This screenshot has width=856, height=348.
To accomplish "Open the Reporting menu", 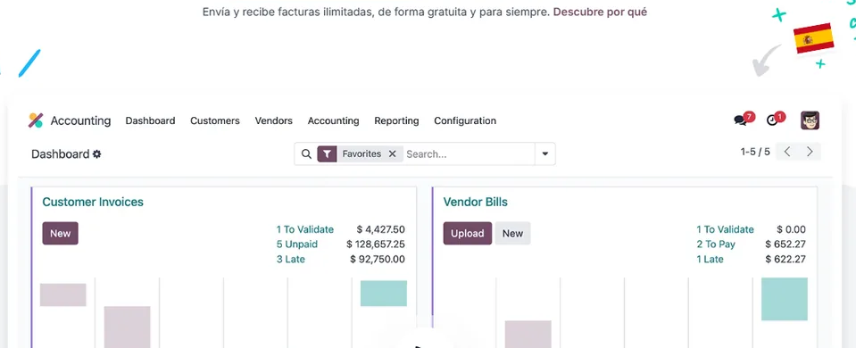I will pos(396,120).
